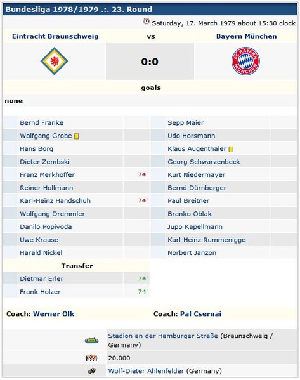Click the attendance crowd icon

coord(91,358)
